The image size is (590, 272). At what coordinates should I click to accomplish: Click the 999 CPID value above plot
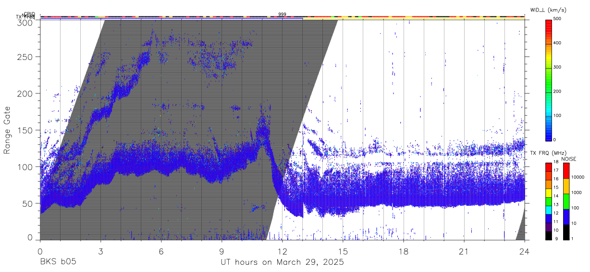point(282,14)
